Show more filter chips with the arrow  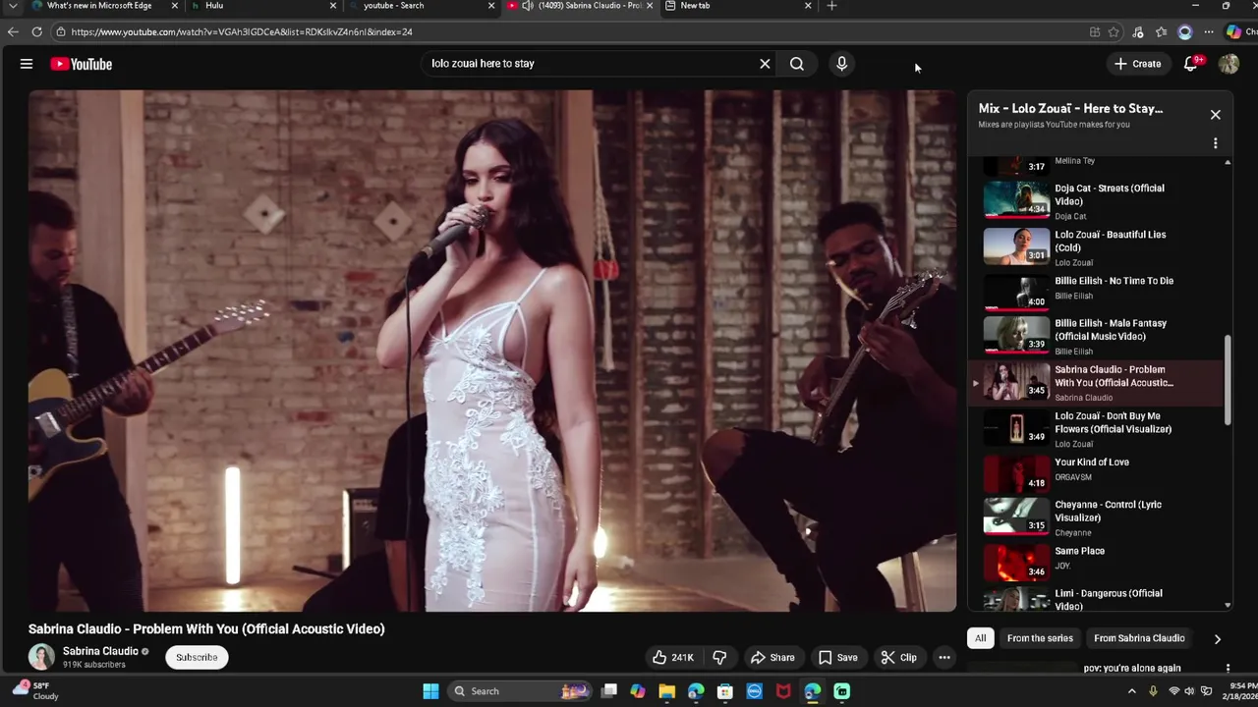[x=1217, y=639]
